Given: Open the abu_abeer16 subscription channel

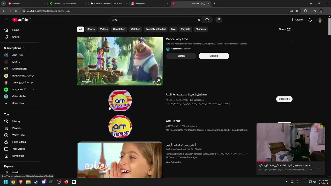Looking at the screenshot, I should (x=20, y=89).
